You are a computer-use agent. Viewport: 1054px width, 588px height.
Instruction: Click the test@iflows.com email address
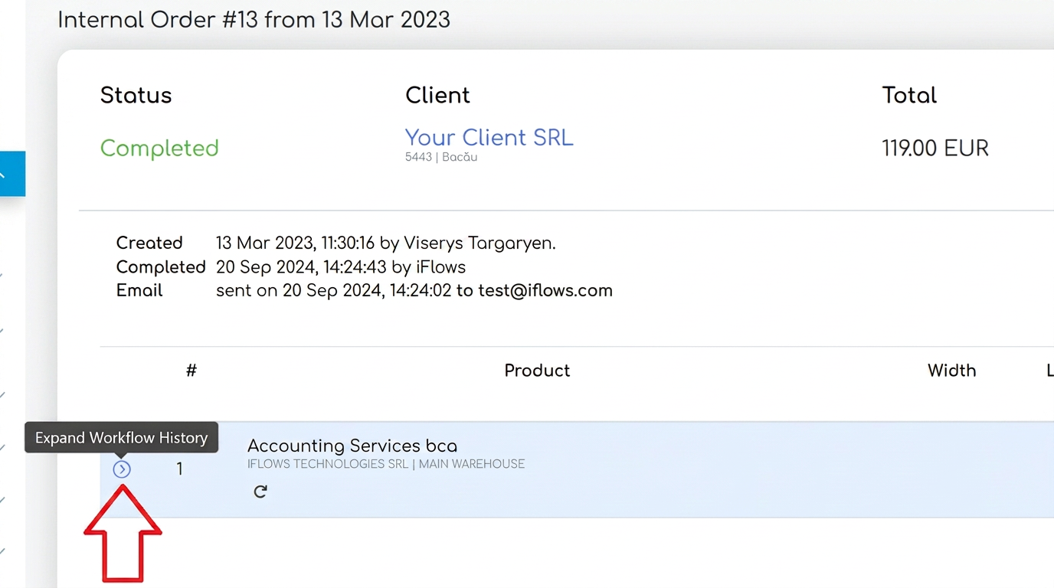coord(545,291)
